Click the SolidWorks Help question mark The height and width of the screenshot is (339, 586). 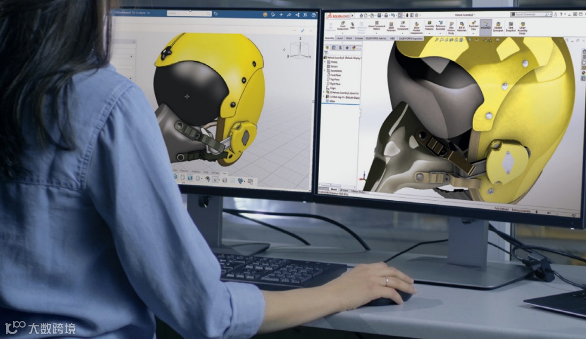point(560,15)
